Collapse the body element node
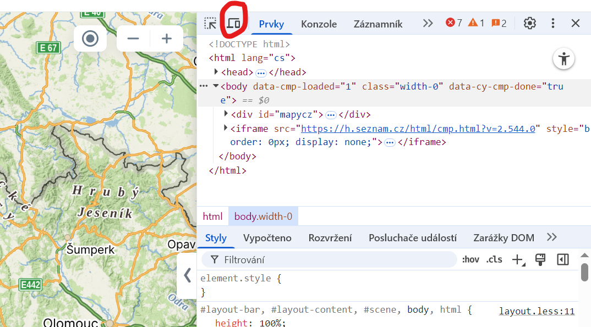 coord(216,86)
